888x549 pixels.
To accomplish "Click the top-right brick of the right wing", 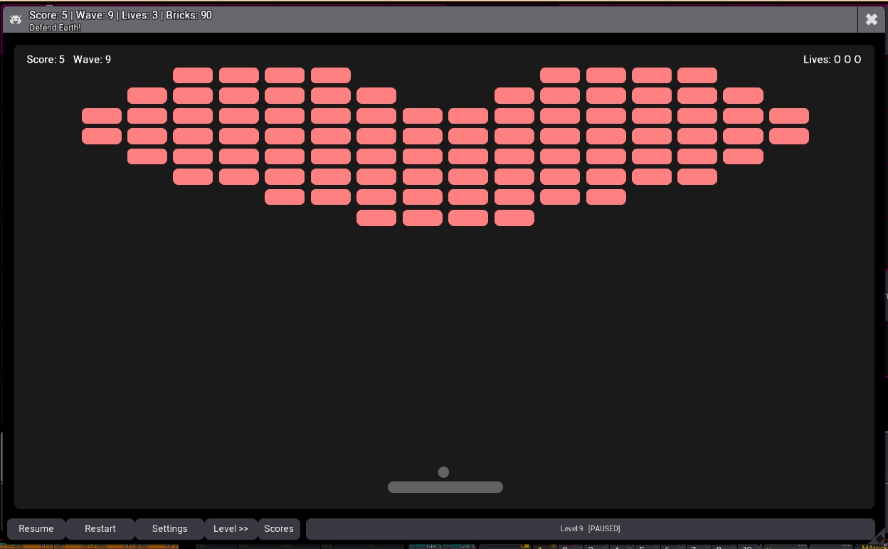I will (697, 75).
